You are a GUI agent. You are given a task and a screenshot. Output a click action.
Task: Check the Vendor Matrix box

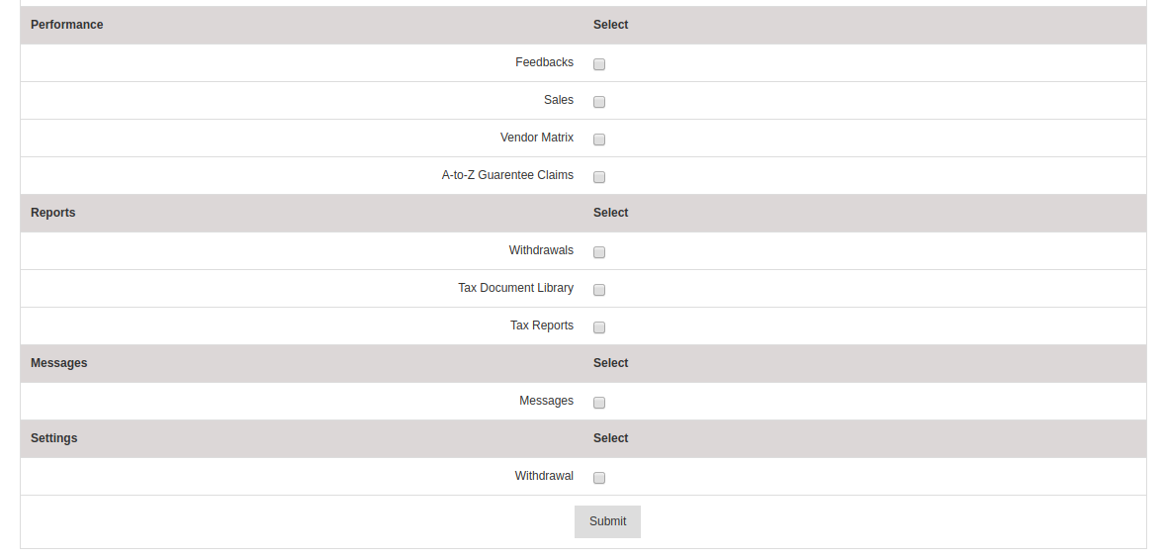pos(599,139)
